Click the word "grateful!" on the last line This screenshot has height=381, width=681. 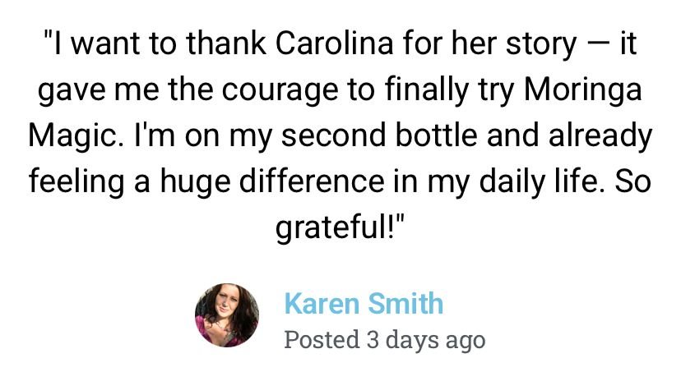[x=340, y=227]
